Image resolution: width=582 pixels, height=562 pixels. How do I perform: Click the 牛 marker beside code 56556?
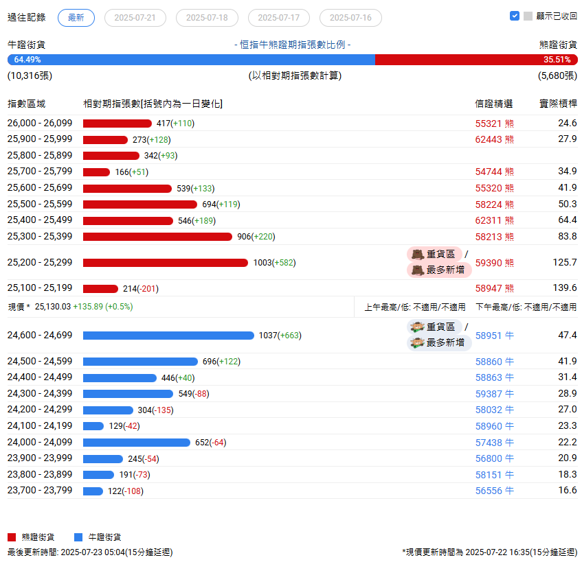[509, 491]
